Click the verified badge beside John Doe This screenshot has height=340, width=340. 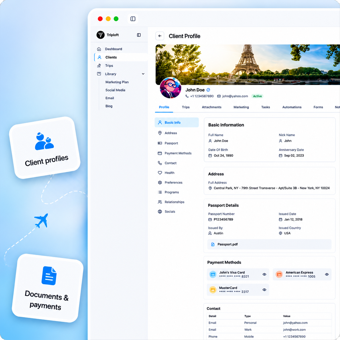(208, 90)
